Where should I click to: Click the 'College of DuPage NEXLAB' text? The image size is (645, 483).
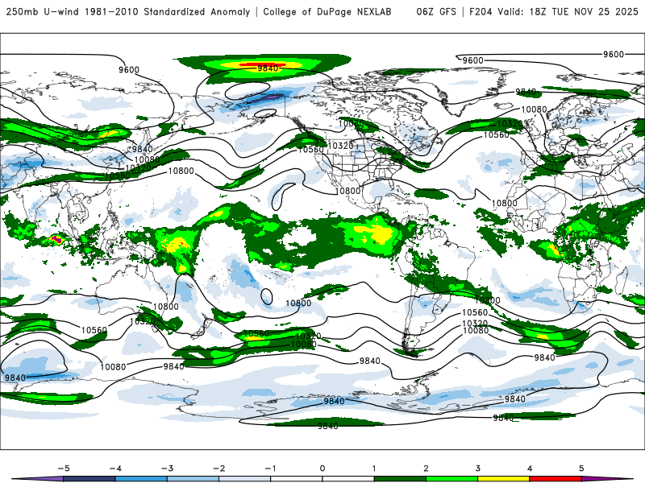pos(327,12)
